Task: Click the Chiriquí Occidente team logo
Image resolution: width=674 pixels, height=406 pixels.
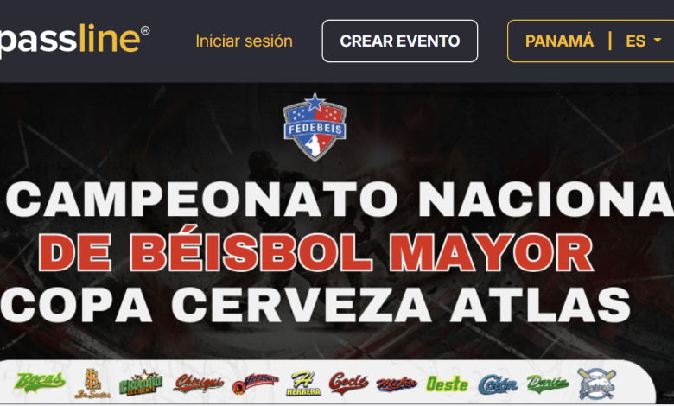Action: coord(141,383)
